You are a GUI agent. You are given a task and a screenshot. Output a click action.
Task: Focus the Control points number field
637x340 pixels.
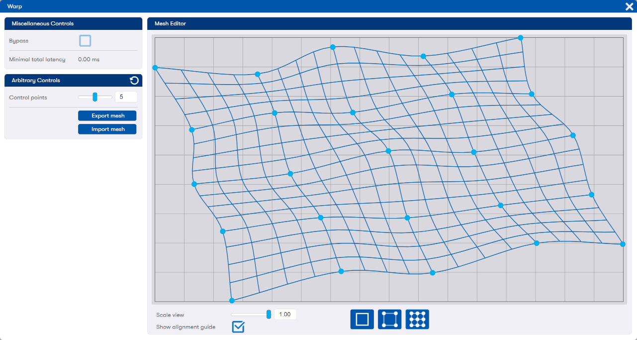coord(126,97)
